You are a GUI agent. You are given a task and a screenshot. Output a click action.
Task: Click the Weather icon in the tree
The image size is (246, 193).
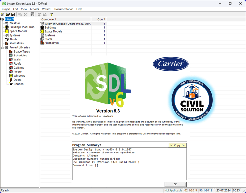click(x=7, y=23)
